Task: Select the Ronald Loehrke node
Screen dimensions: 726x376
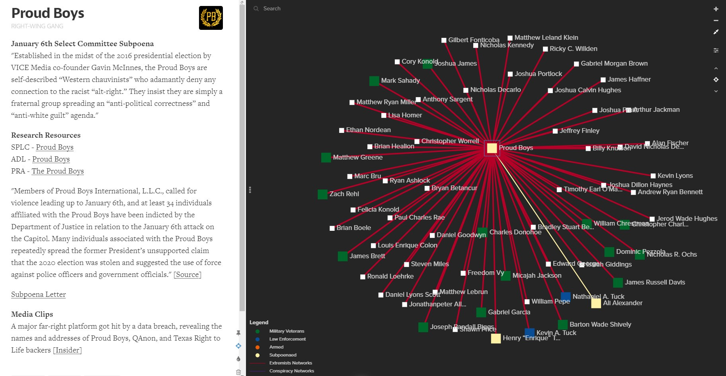Action: tap(363, 277)
